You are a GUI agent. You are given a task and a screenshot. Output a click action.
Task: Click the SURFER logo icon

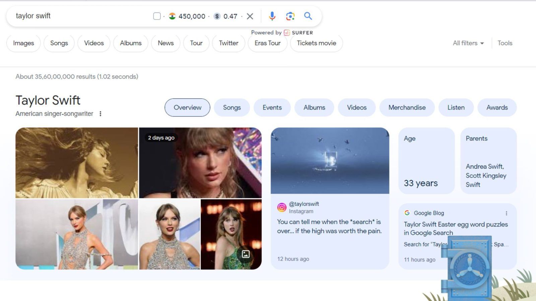click(x=287, y=32)
